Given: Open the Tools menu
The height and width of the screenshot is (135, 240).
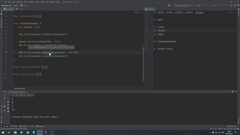Looking at the screenshot, I should click(42, 2).
